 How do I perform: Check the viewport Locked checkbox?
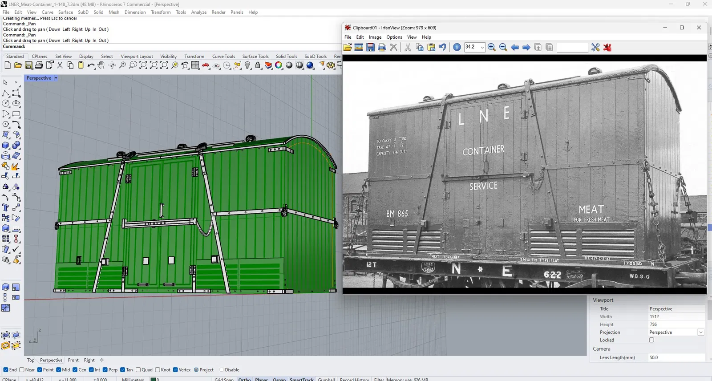[x=651, y=340]
